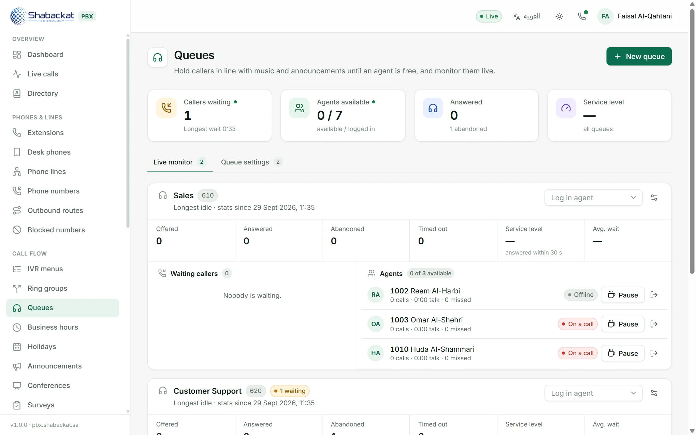Image resolution: width=696 pixels, height=435 pixels.
Task: Click the Phone numbers icon
Action: pos(17,191)
